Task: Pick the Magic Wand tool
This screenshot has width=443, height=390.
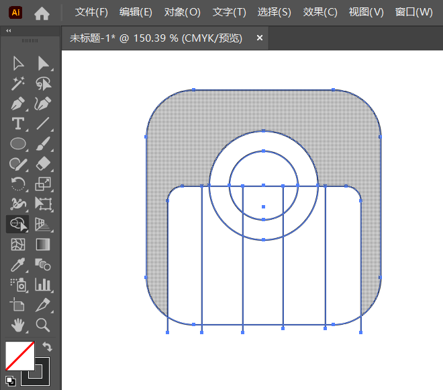Action: 18,83
